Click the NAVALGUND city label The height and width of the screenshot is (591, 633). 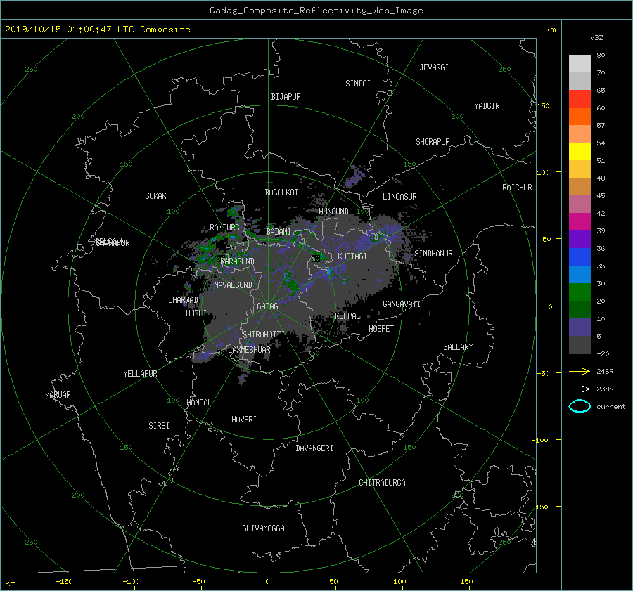point(233,285)
